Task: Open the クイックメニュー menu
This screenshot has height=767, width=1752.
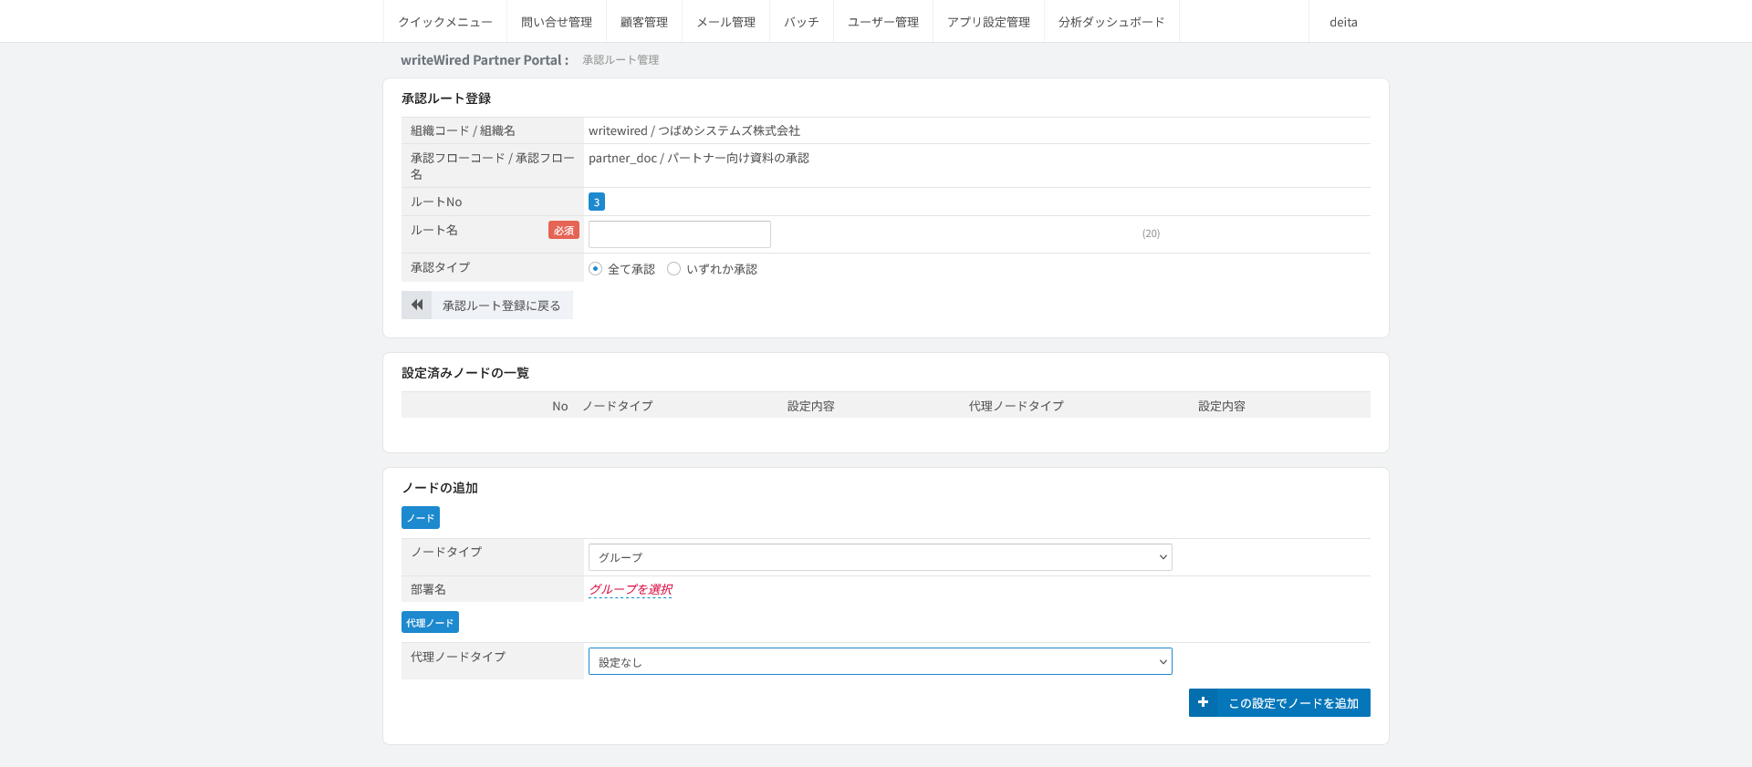Action: 444,22
